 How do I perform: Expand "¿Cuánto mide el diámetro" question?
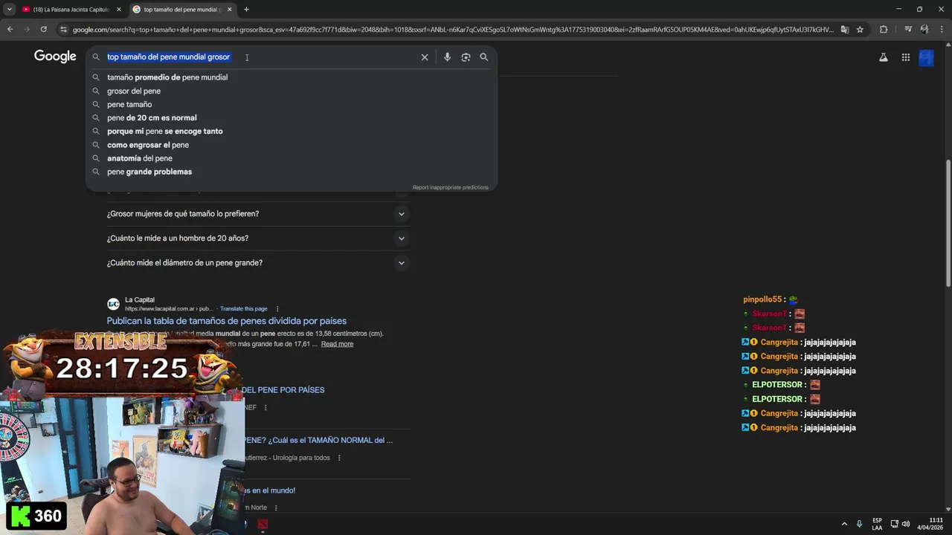point(257,263)
